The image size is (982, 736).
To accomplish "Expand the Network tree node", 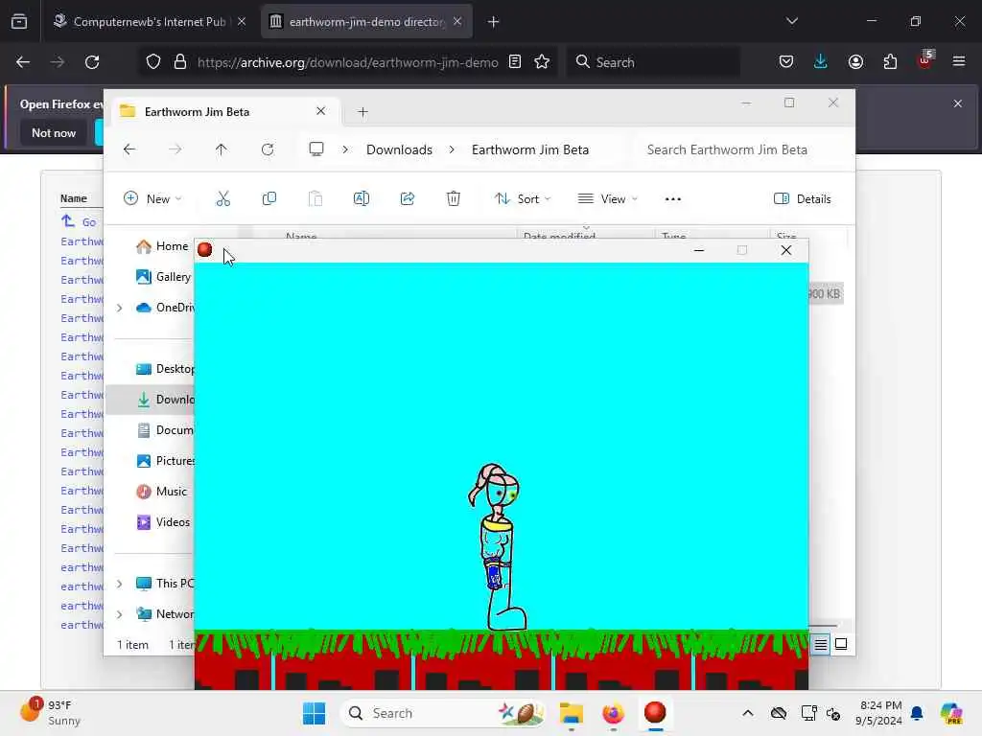I will (120, 614).
